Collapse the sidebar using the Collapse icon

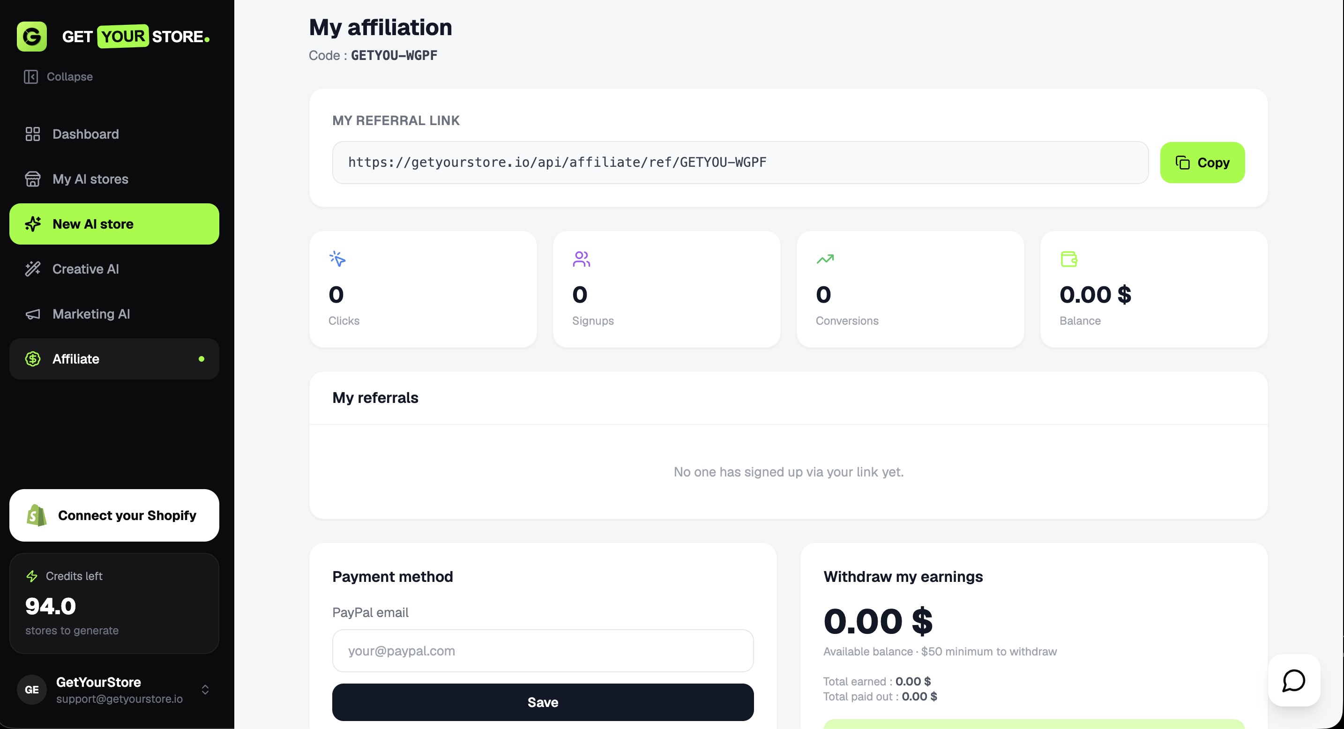(x=31, y=77)
